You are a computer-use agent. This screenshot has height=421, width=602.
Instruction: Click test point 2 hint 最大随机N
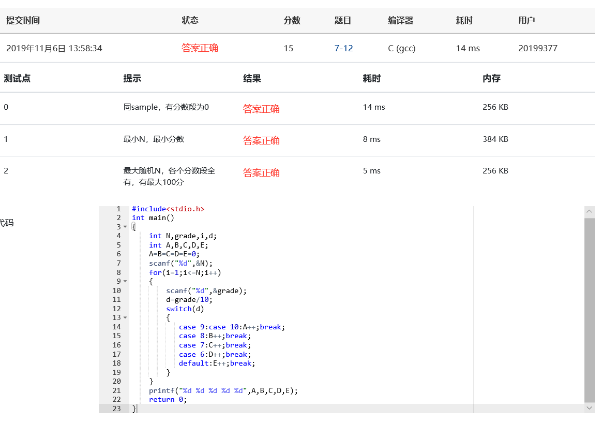tap(169, 176)
